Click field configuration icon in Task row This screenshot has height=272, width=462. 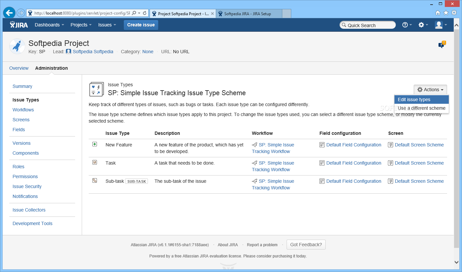click(322, 163)
